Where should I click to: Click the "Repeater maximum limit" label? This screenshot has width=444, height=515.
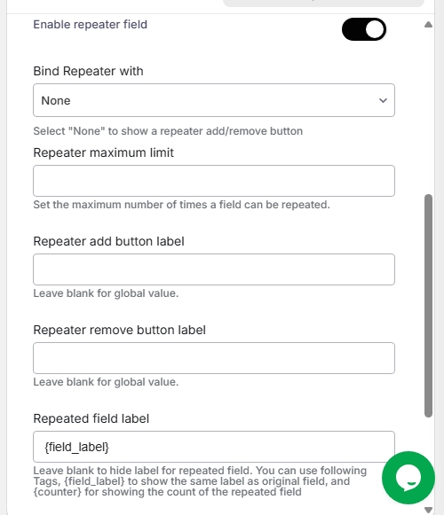click(103, 152)
